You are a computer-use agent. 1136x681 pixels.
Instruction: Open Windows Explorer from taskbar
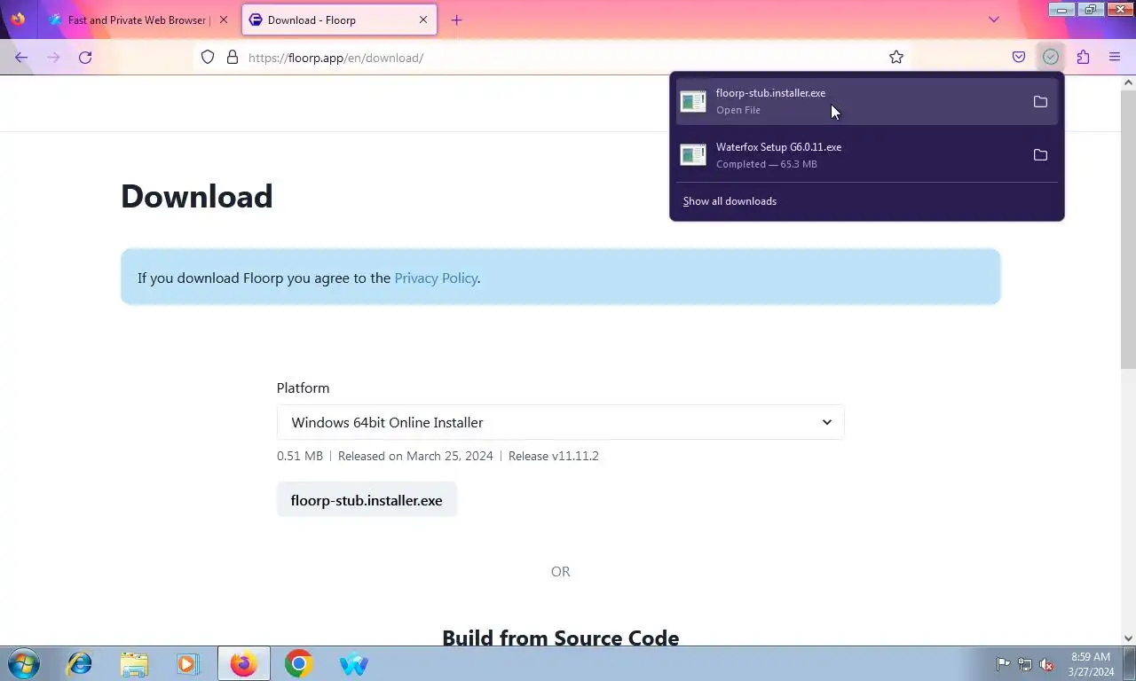(x=134, y=664)
